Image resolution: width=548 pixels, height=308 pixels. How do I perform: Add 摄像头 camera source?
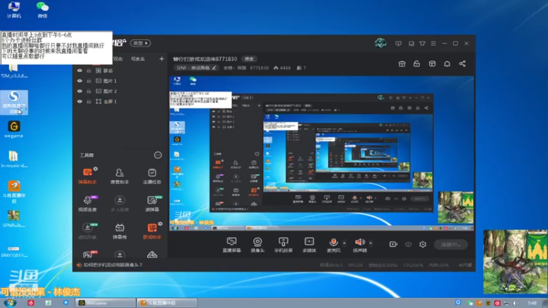pos(258,244)
